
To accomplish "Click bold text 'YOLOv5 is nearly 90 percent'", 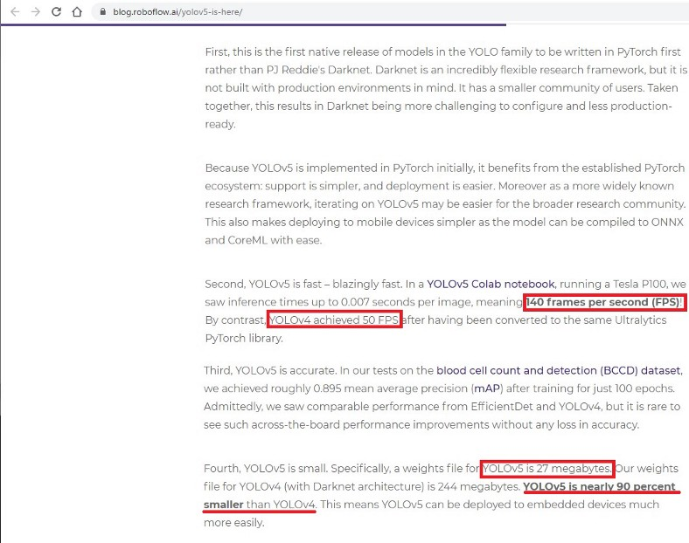I will tap(599, 486).
